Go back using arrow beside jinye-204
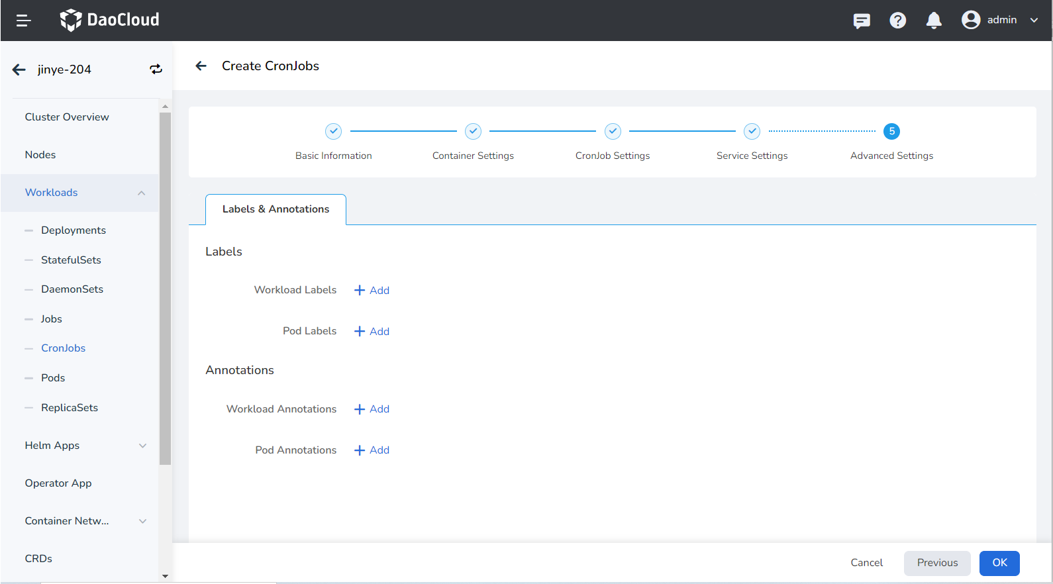This screenshot has width=1053, height=584. click(19, 70)
